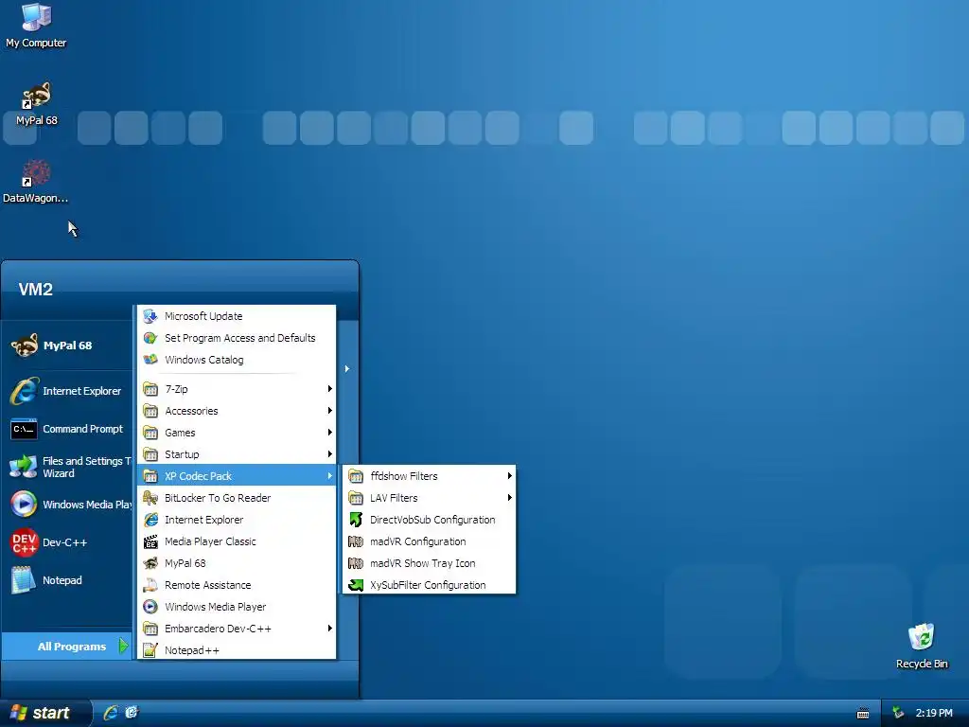
Task: Expand the Embarcadero Dev-C++ program group
Action: click(237, 629)
